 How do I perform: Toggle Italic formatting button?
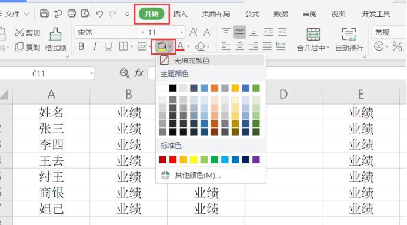tap(95, 46)
